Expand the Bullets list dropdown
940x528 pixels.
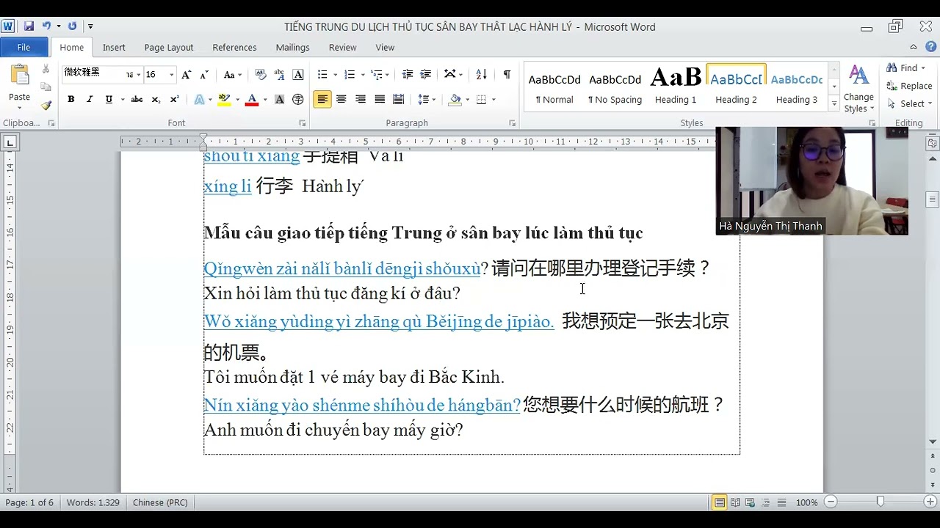[336, 75]
